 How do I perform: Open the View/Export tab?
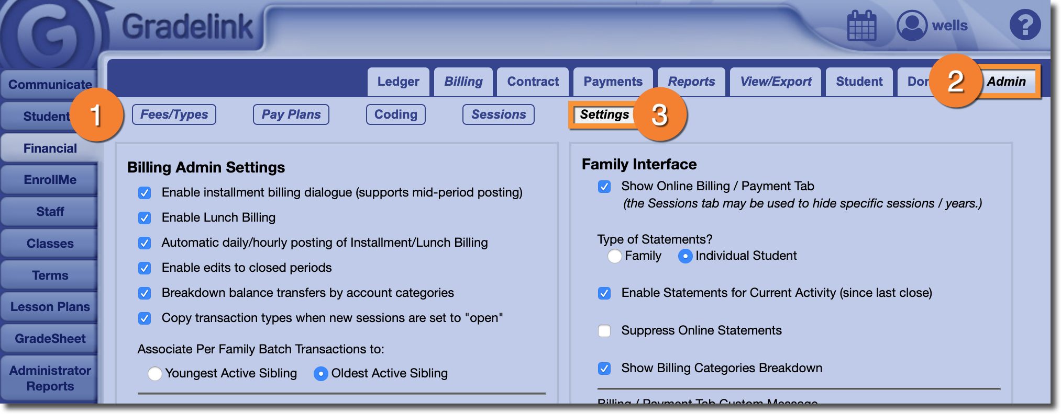pyautogui.click(x=776, y=82)
